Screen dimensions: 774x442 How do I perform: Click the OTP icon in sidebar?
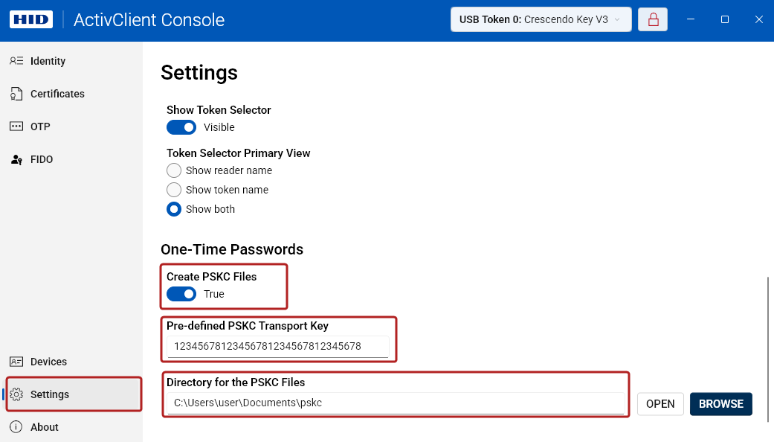click(16, 126)
